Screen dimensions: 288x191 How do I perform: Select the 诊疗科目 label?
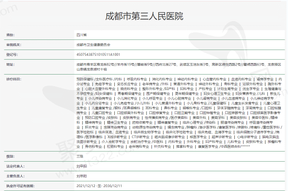point(14,79)
